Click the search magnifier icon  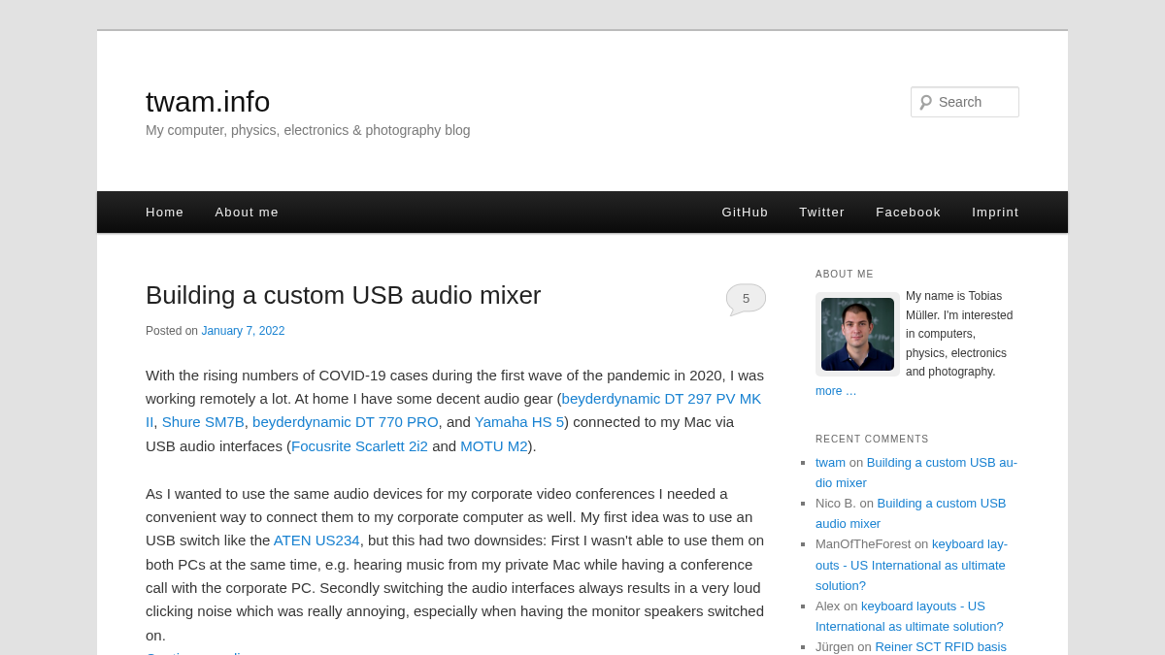click(925, 102)
